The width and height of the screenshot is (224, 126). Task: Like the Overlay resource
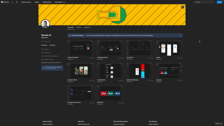pos(178,58)
